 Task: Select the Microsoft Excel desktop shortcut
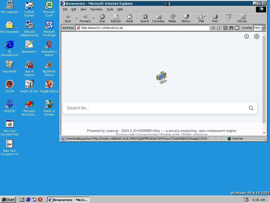(49, 9)
